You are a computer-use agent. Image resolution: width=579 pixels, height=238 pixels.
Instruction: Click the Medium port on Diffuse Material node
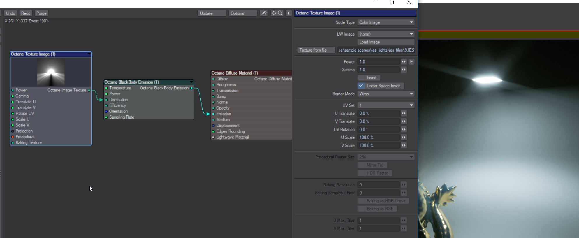coord(213,120)
